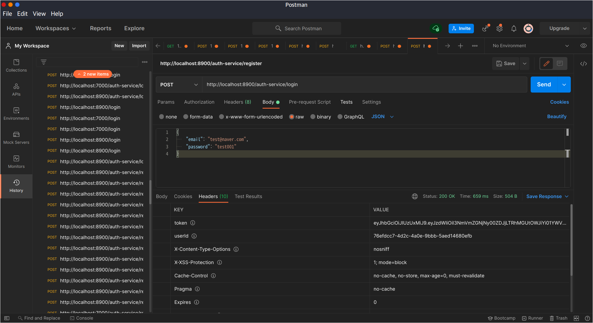This screenshot has height=323, width=593.
Task: Click the Invite button
Action: click(x=461, y=28)
